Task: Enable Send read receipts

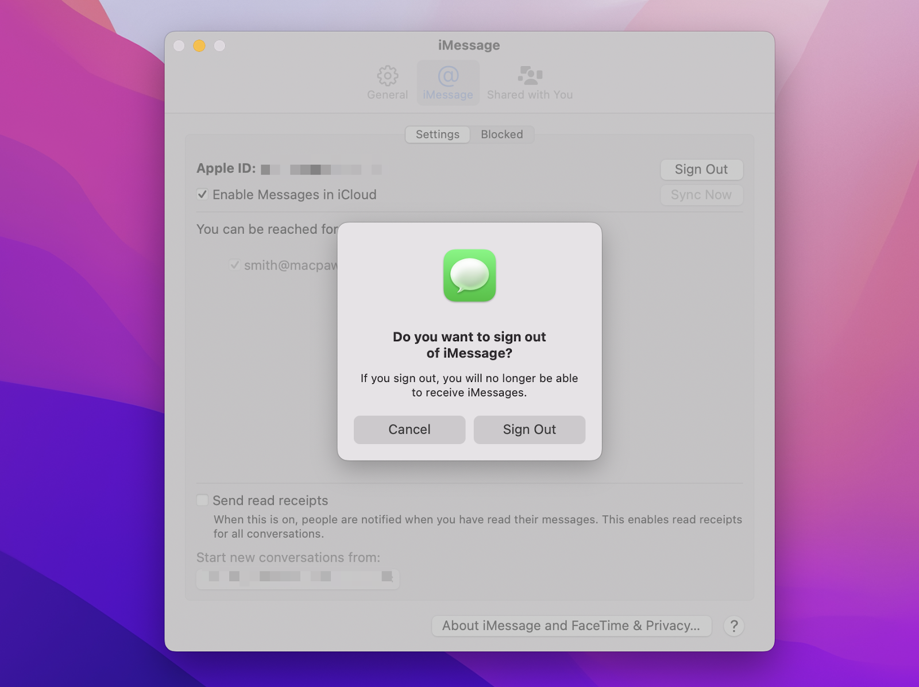Action: (x=202, y=500)
